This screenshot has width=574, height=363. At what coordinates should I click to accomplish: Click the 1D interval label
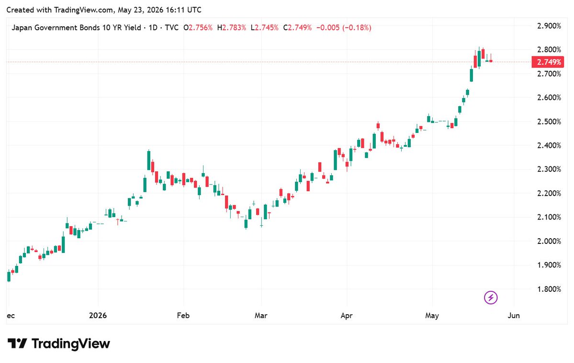(x=153, y=28)
